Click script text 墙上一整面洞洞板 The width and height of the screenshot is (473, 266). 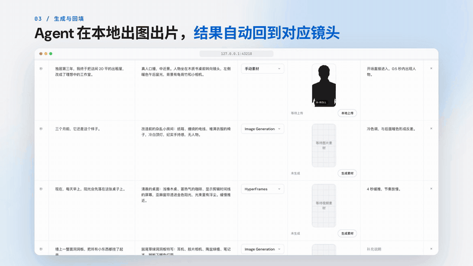pos(89,252)
